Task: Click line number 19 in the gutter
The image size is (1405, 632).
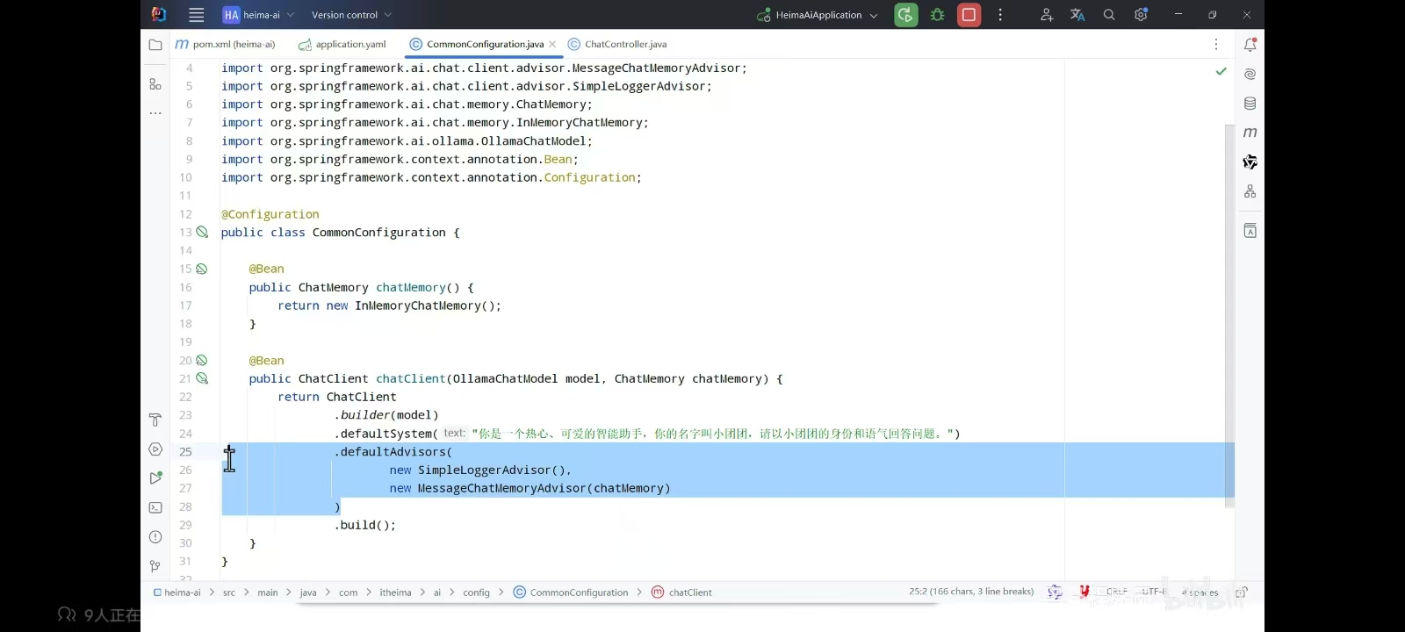Action: [x=185, y=341]
